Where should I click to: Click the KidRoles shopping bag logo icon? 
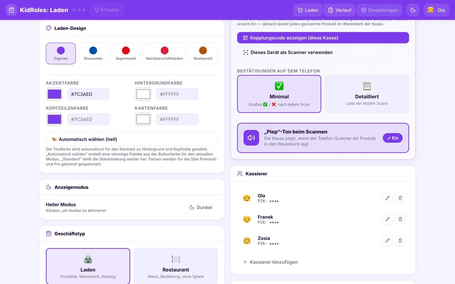coord(11,10)
